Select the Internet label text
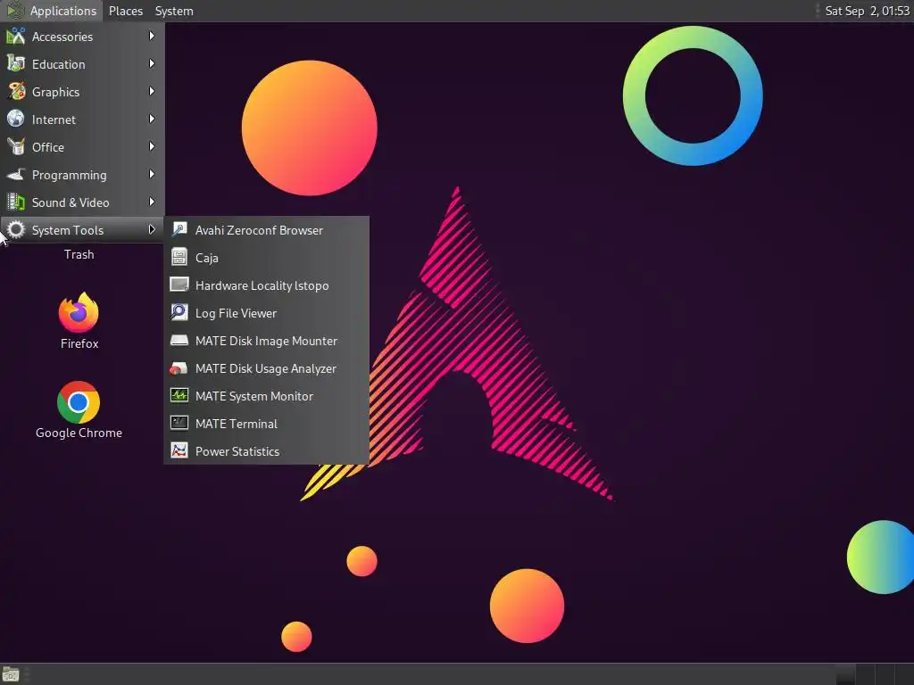The image size is (914, 685). (x=54, y=120)
